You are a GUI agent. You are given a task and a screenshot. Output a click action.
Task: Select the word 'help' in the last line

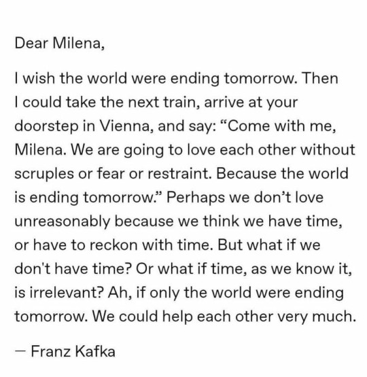point(177,317)
